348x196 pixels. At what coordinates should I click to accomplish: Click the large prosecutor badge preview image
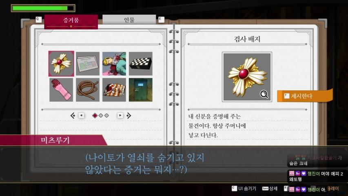(x=247, y=77)
